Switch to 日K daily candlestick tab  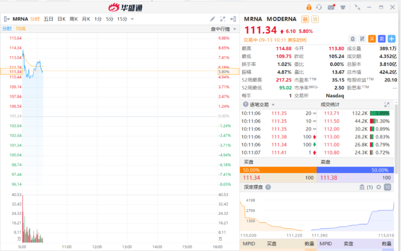[x=61, y=19]
